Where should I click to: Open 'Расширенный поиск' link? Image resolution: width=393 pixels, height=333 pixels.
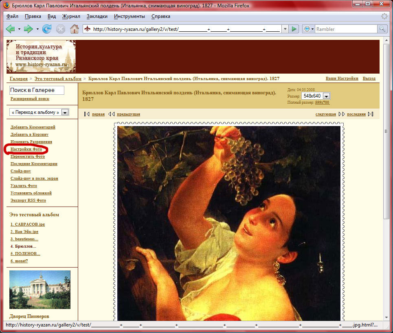click(x=30, y=98)
